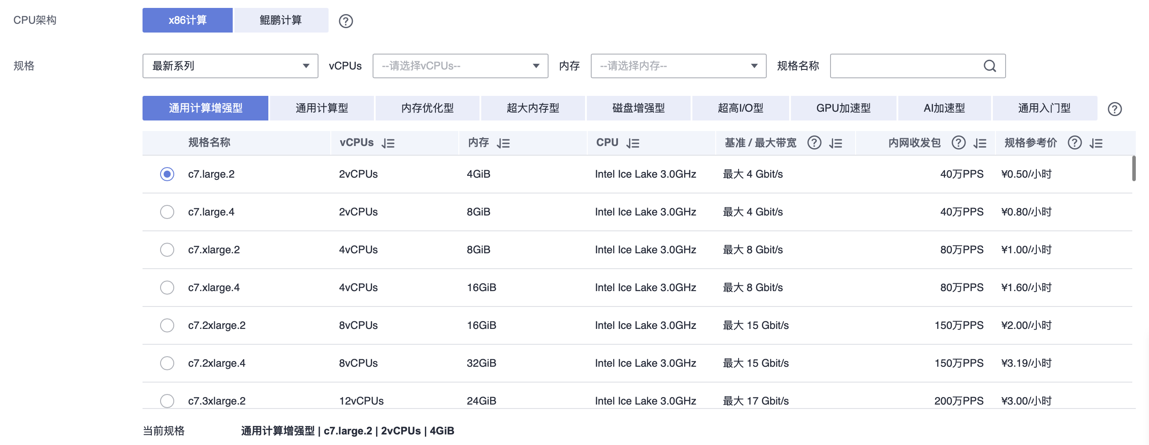
Task: Select the c7.large.2 radio button
Action: tap(167, 174)
